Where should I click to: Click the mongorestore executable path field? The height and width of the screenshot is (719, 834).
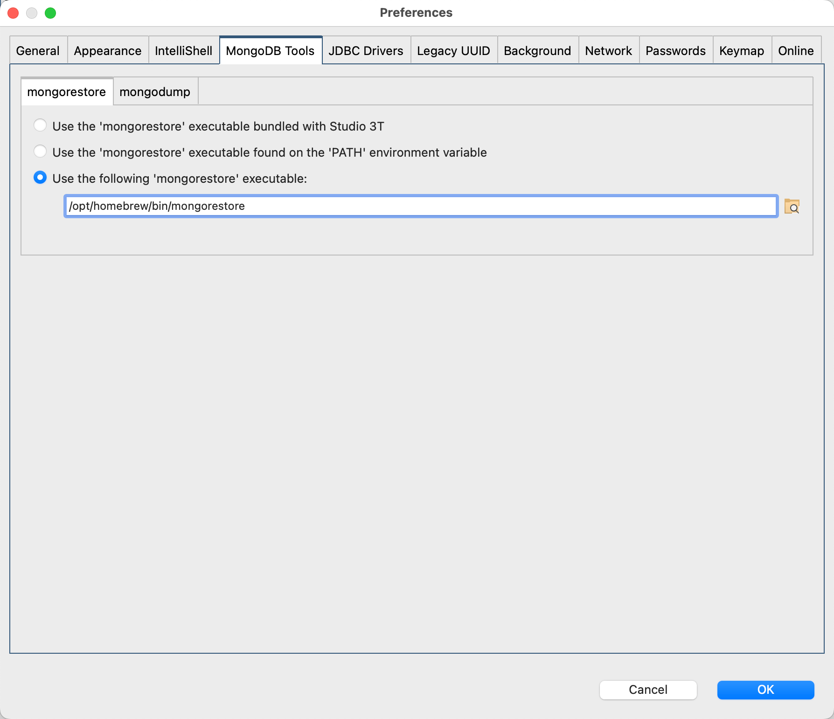point(420,206)
